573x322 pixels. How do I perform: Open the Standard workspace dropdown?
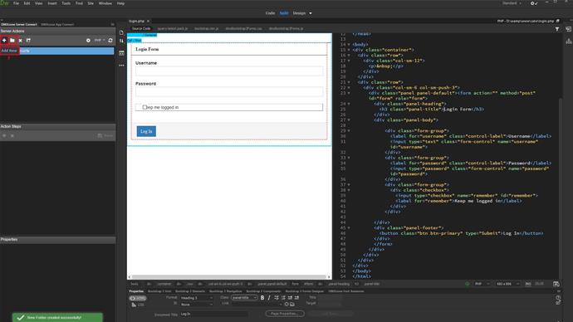pyautogui.click(x=512, y=3)
